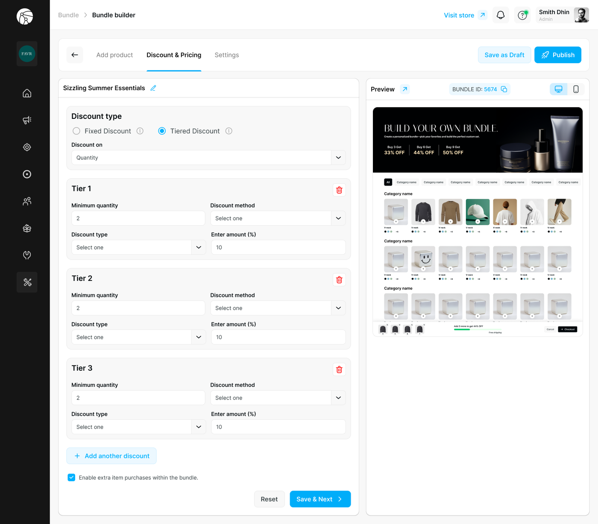This screenshot has height=524, width=598.
Task: Select the circle-with-dot icon in sidebar
Action: 27,174
